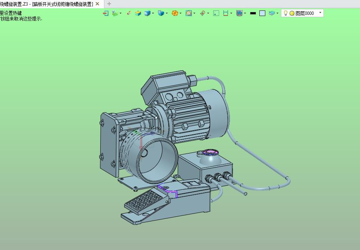Expand dropdown beside orange polyhedron icon
The image size is (360, 250).
point(181,13)
